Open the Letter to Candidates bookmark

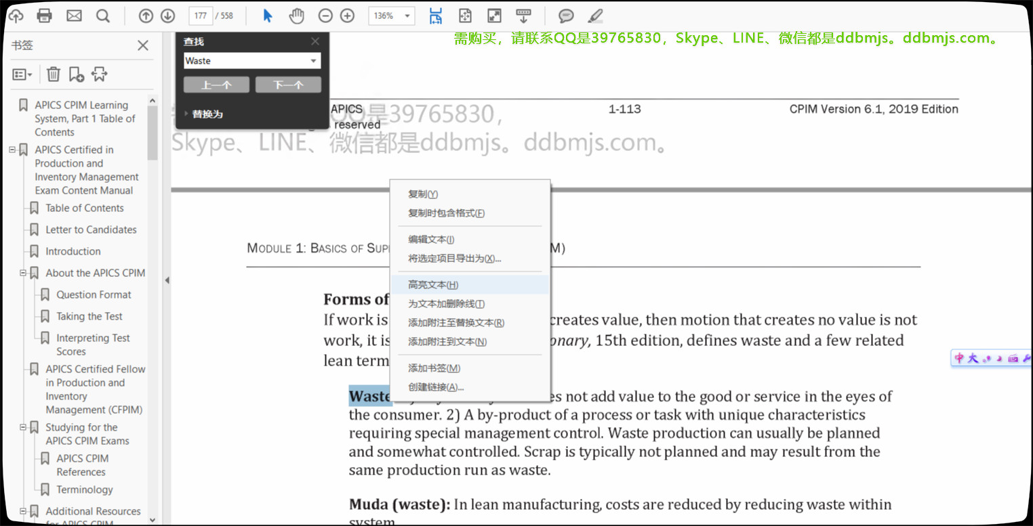91,229
